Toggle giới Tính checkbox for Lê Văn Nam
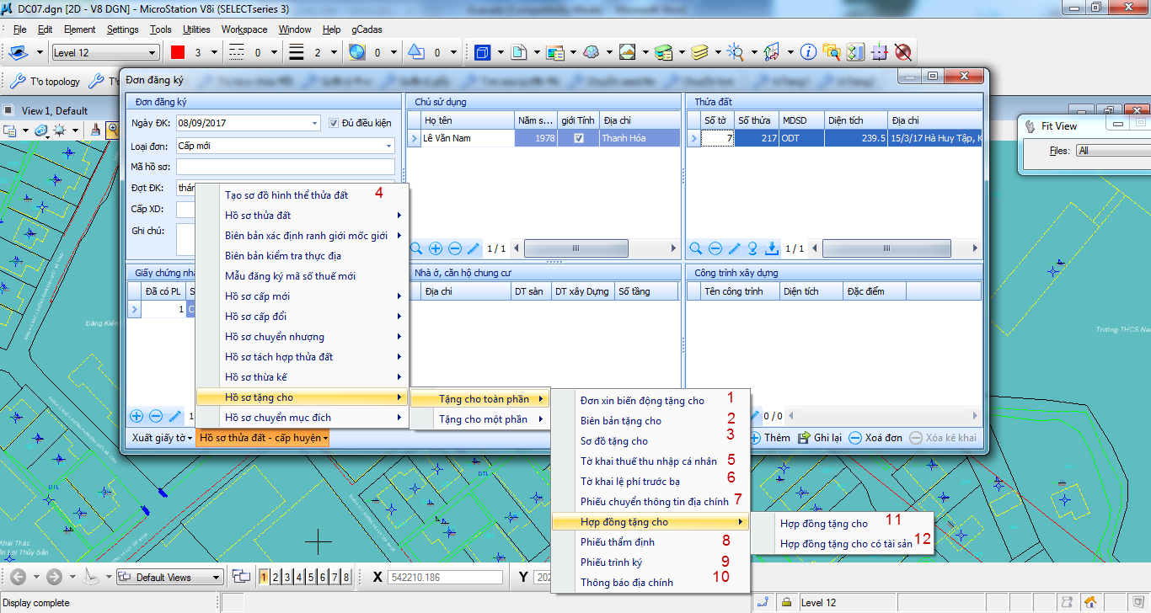 click(x=578, y=138)
